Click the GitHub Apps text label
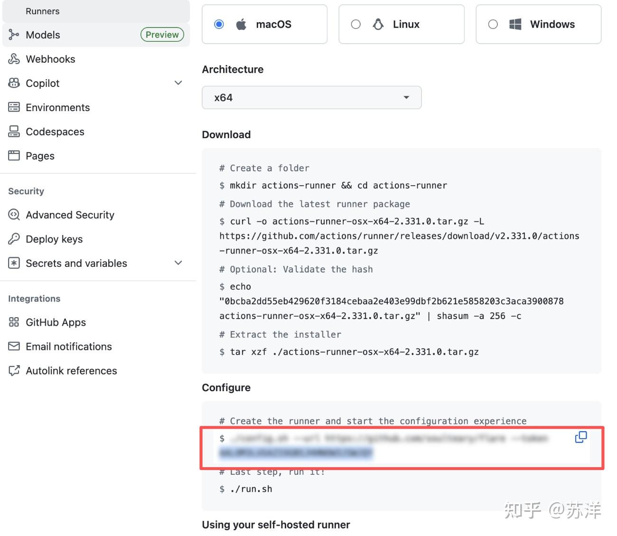 click(56, 322)
